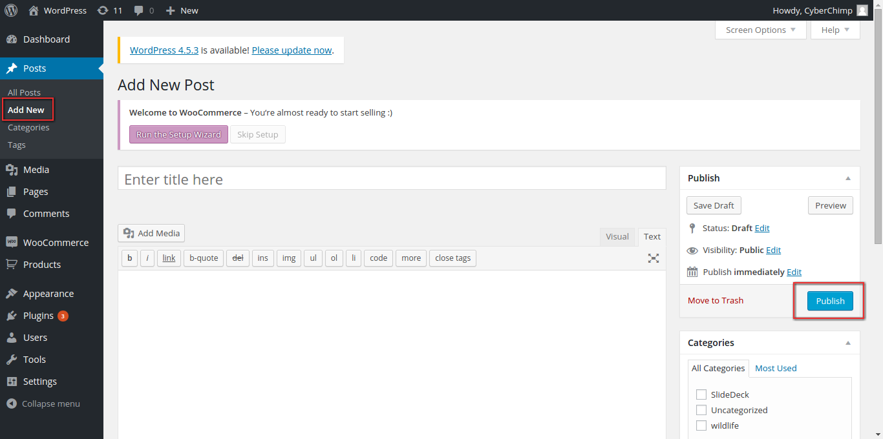The width and height of the screenshot is (883, 439).
Task: Open the CyberChimp user avatar
Action: 862,10
